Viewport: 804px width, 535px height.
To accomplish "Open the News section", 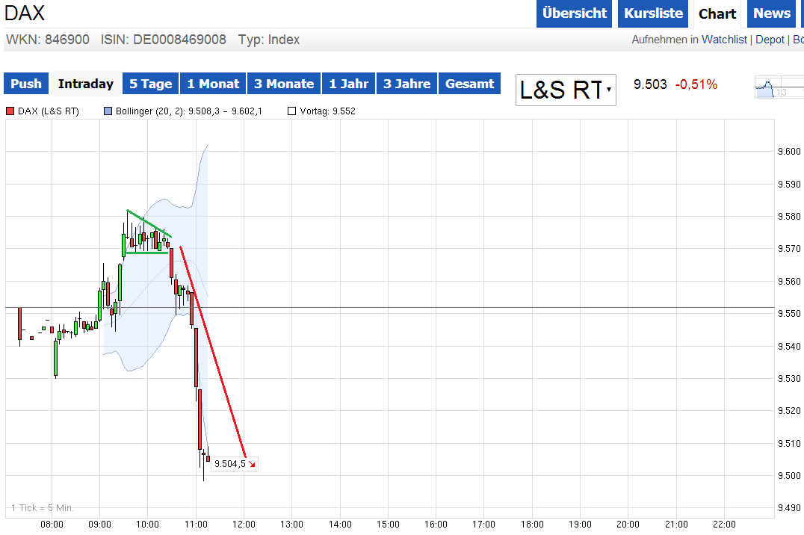I will [771, 13].
